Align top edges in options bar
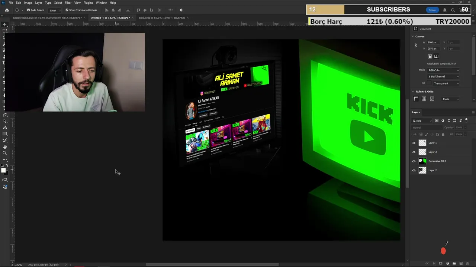The width and height of the screenshot is (476, 267). coord(139,10)
